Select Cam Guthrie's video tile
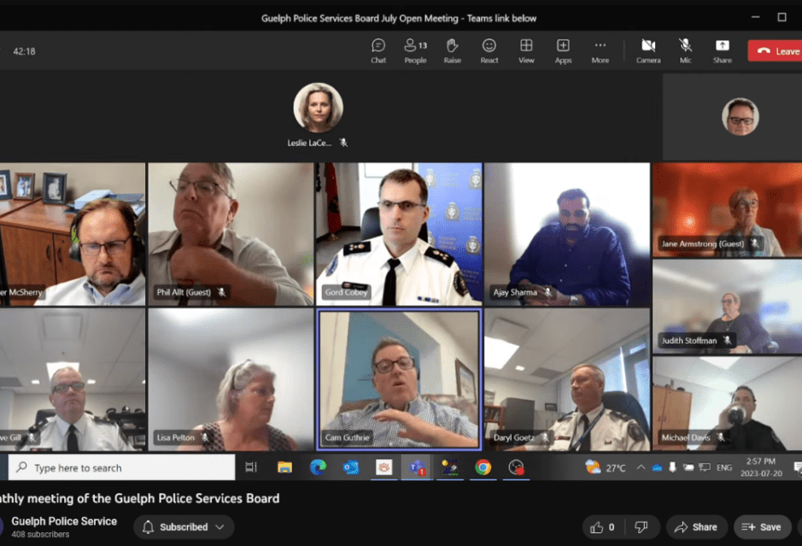 point(399,379)
